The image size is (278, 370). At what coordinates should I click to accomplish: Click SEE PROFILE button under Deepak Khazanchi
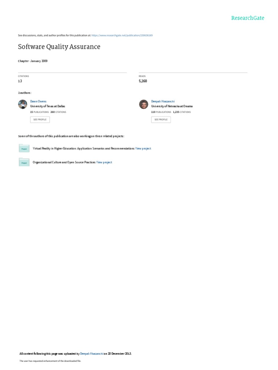161,120
